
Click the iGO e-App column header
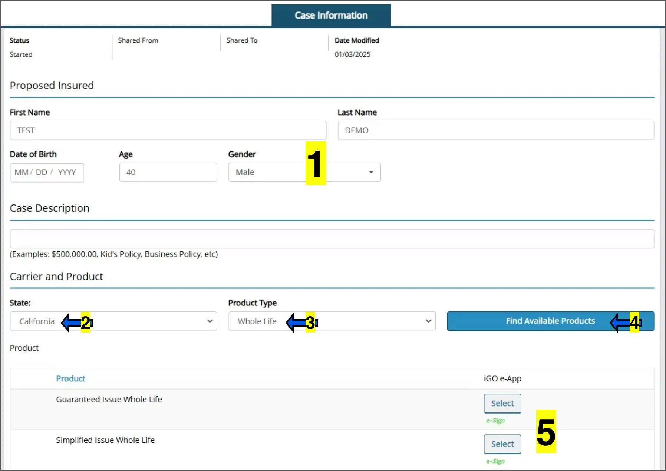(x=502, y=378)
